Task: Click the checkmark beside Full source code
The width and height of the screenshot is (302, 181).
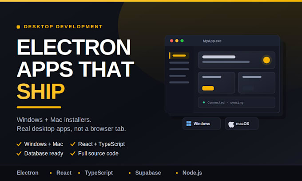Action: [73, 154]
